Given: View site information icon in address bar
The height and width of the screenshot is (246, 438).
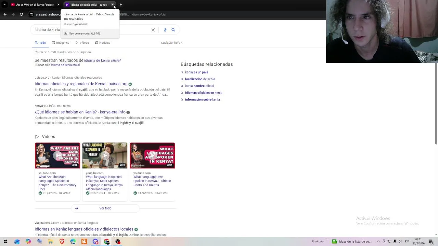Looking at the screenshot, I should (31, 14).
